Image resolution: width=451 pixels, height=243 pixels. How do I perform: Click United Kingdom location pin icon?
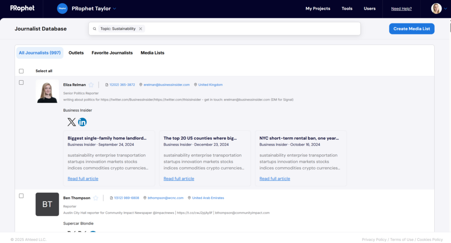point(195,85)
